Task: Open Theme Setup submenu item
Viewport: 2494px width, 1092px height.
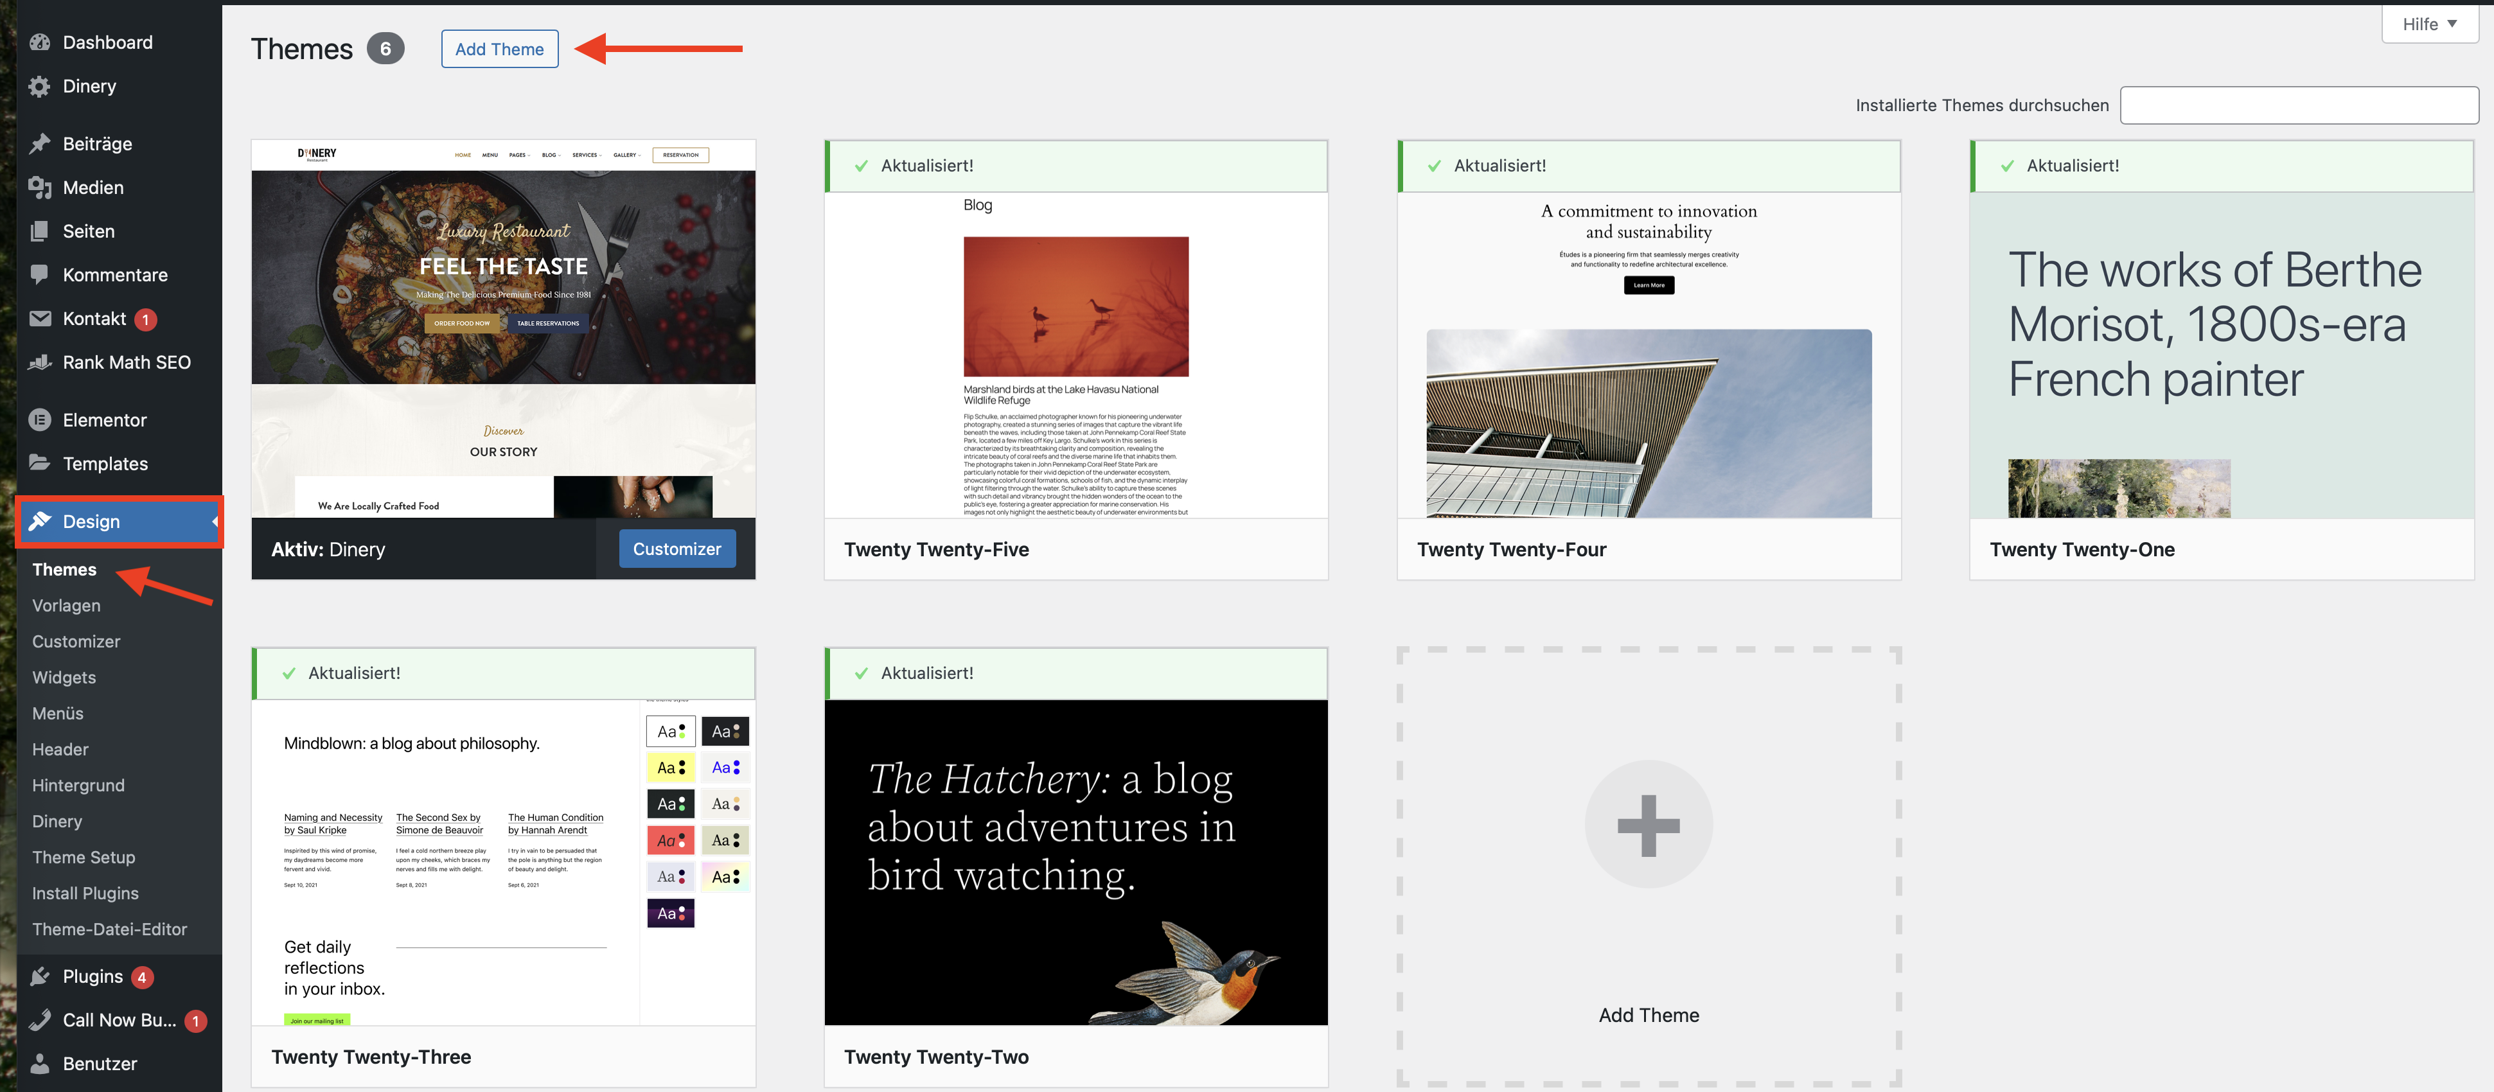Action: [x=84, y=858]
